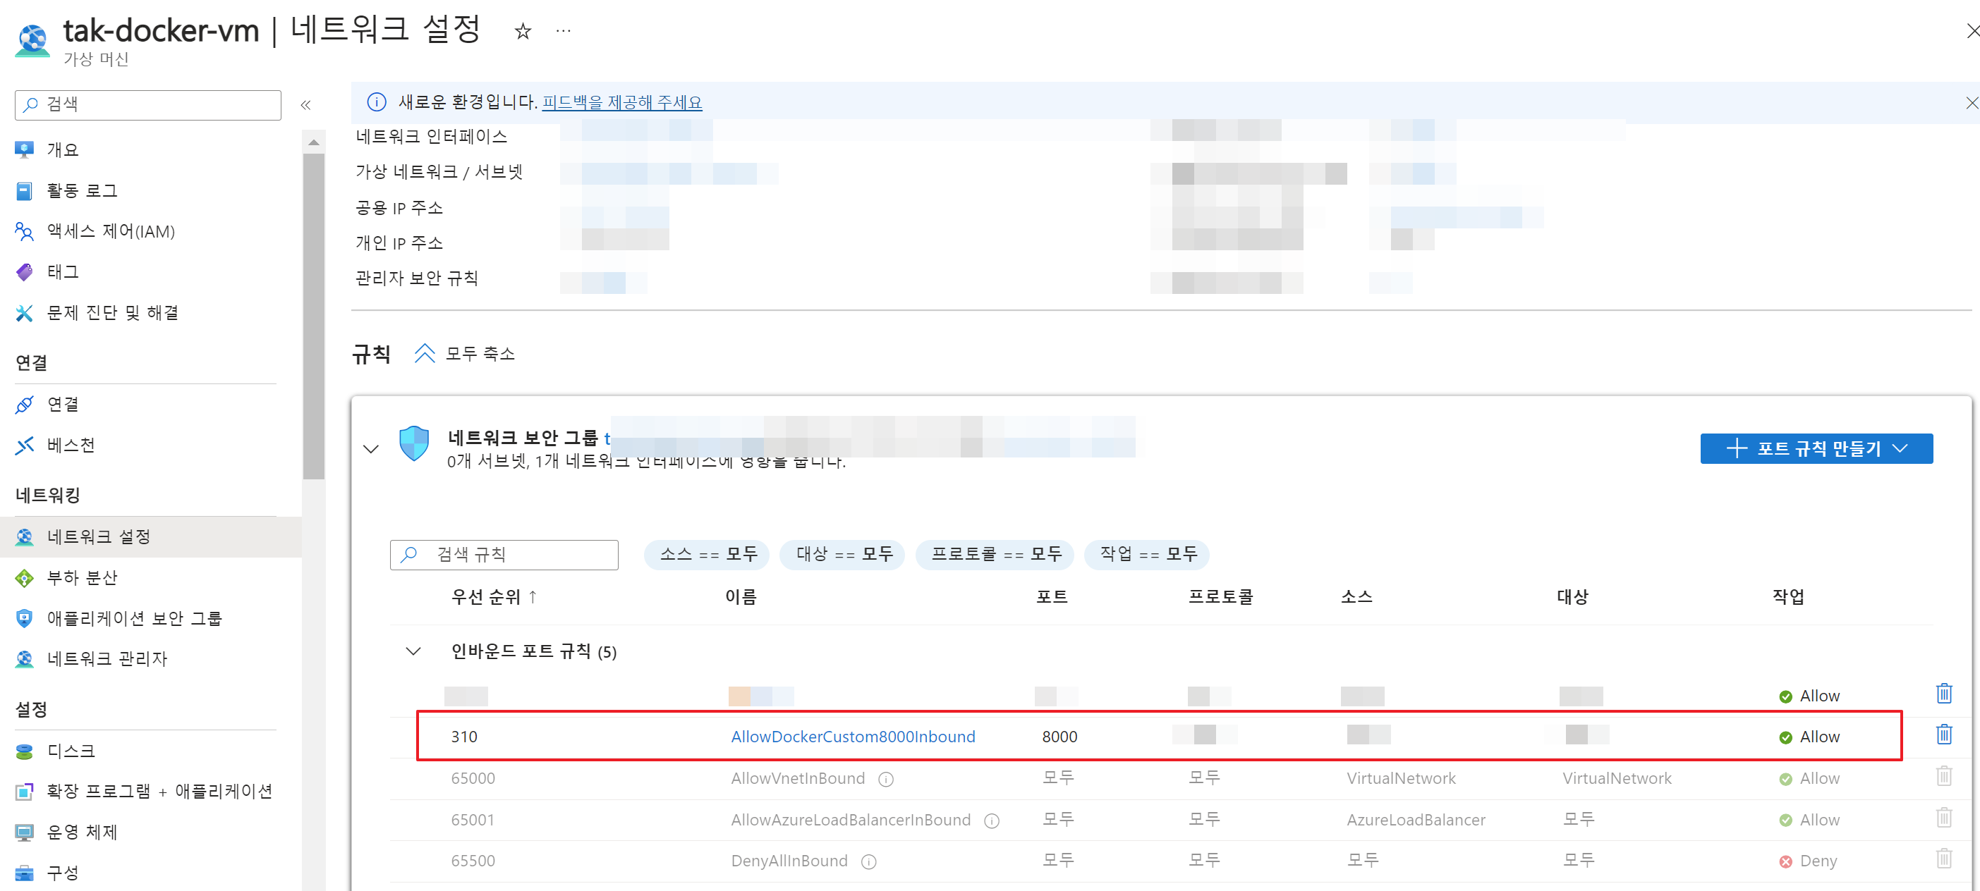Collapse the 인바운드 포트 규칙 section
Screen dimensions: 1980x891
click(x=413, y=651)
